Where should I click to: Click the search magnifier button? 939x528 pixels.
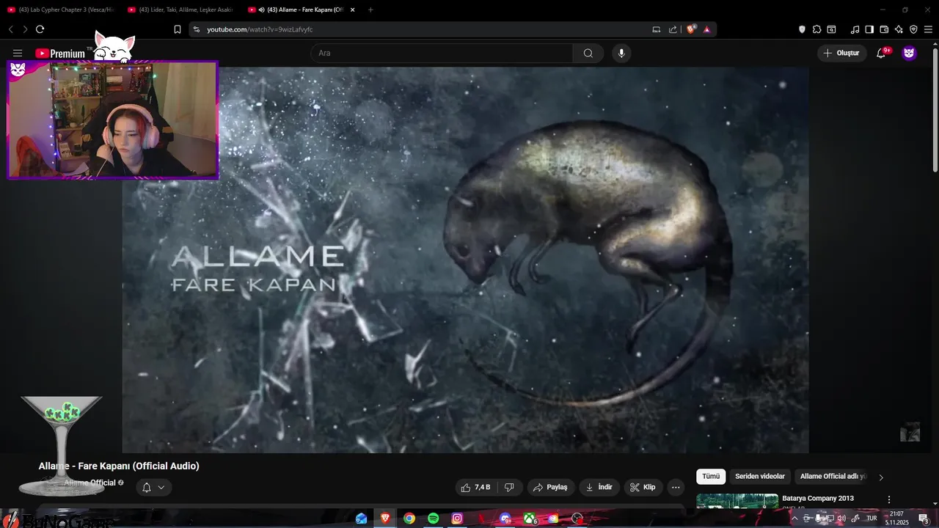tap(588, 53)
